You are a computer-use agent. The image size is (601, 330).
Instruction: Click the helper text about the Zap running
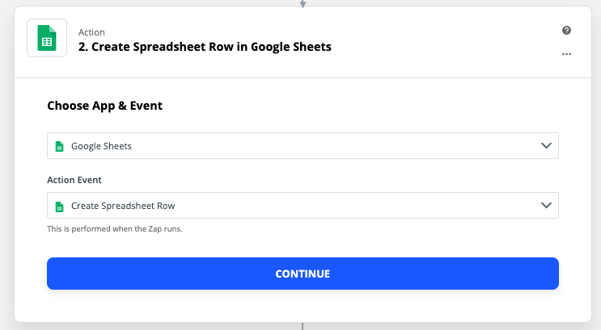(x=115, y=228)
